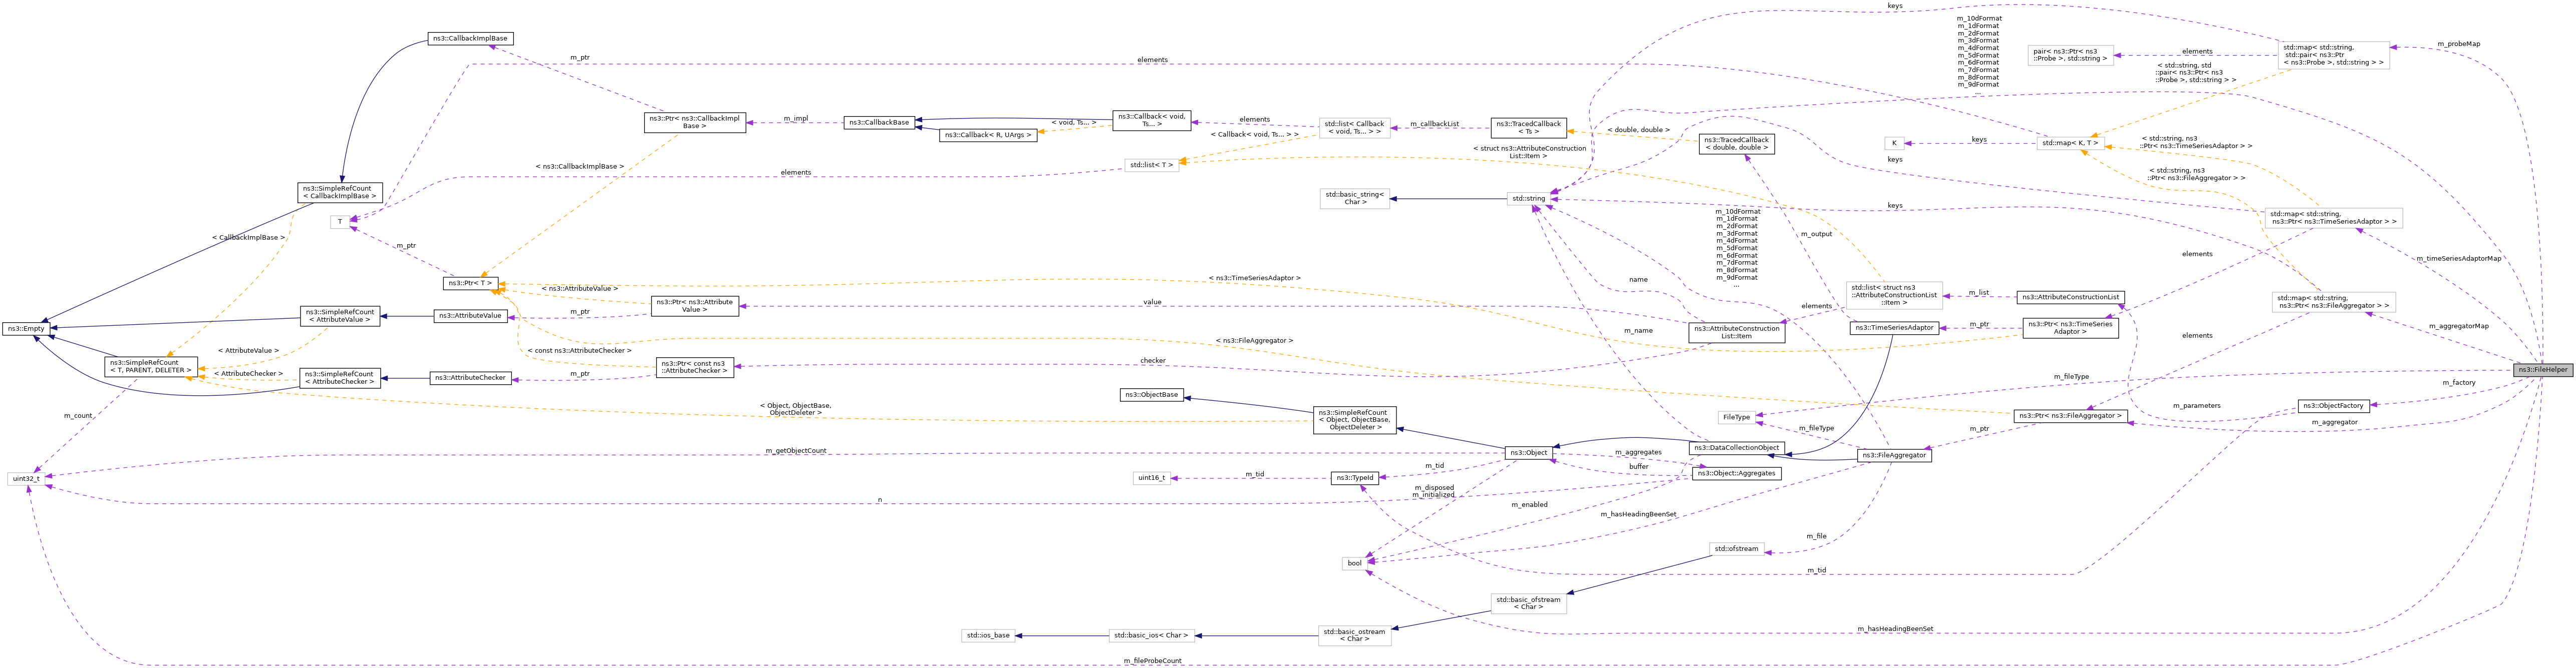Click the m_impl edge label
This screenshot has height=668, width=2576.
pos(796,119)
